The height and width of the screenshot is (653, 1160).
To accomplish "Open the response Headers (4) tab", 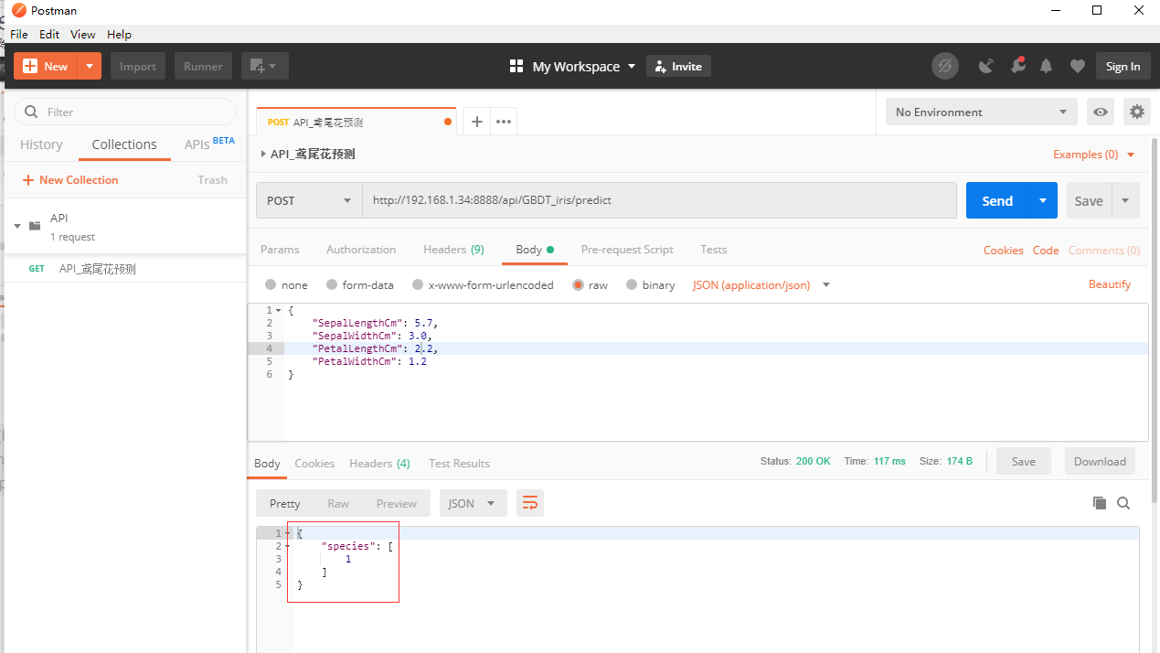I will tap(379, 464).
